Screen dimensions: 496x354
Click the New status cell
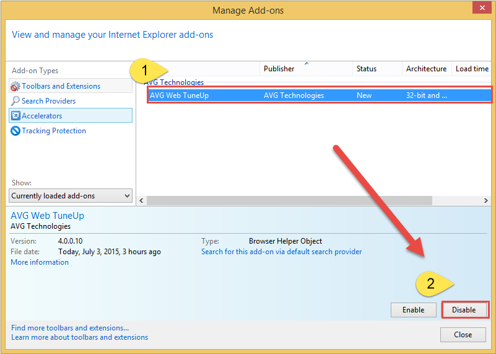click(364, 95)
